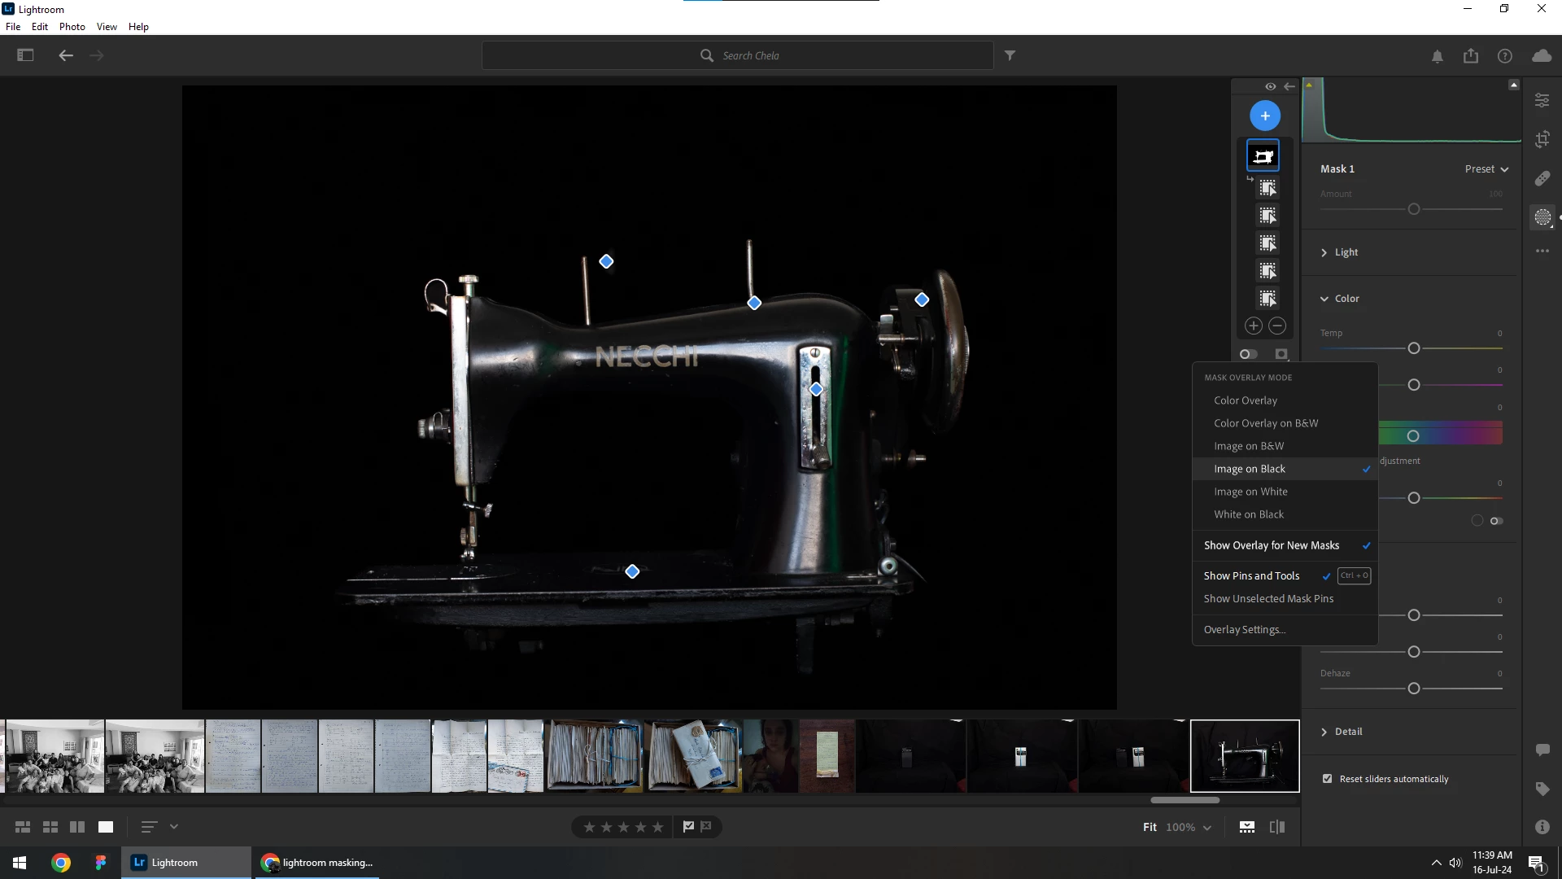The height and width of the screenshot is (879, 1562).
Task: Open the Edit sliders panel
Action: [1542, 100]
